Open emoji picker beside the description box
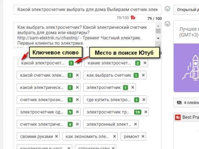 [167, 24]
